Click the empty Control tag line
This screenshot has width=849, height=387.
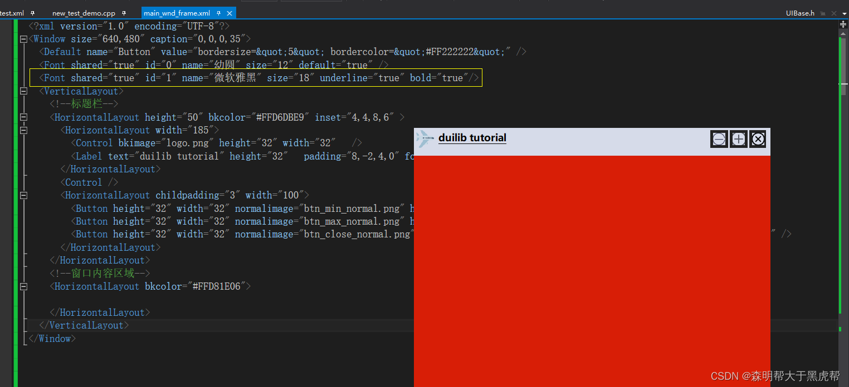point(89,182)
